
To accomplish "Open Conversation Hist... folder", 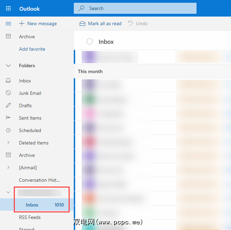I will coord(40,180).
